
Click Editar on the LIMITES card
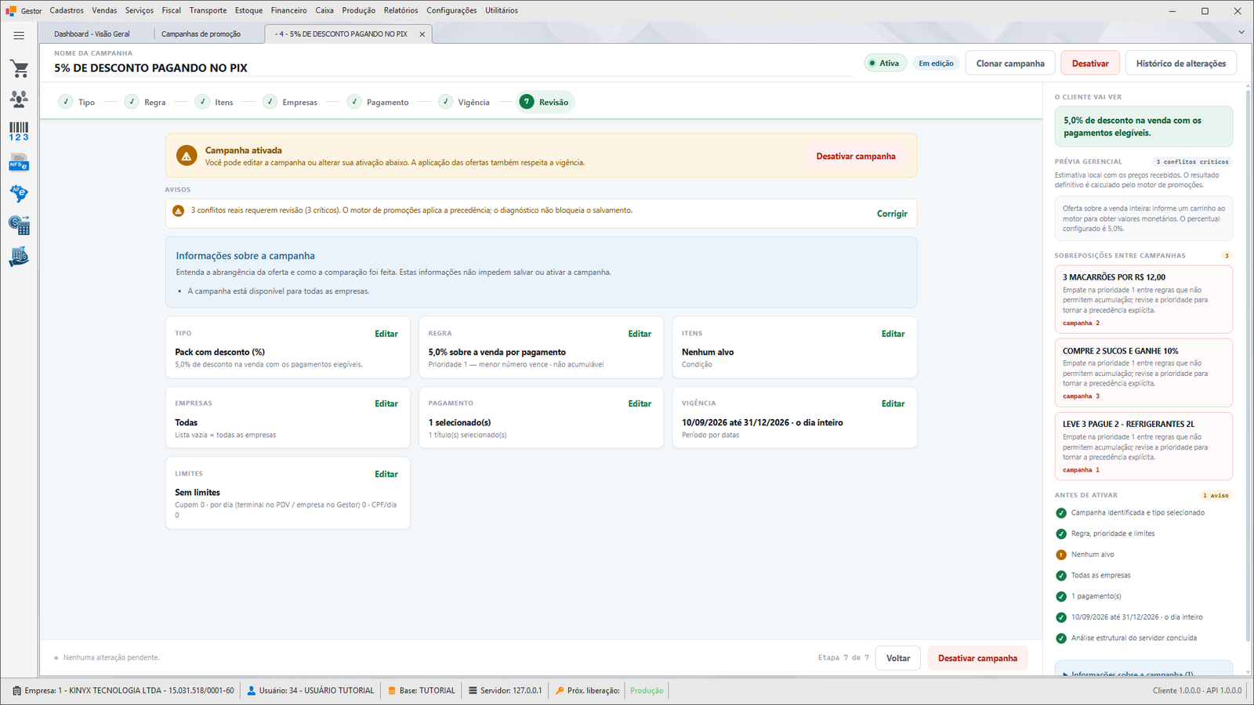pyautogui.click(x=386, y=475)
